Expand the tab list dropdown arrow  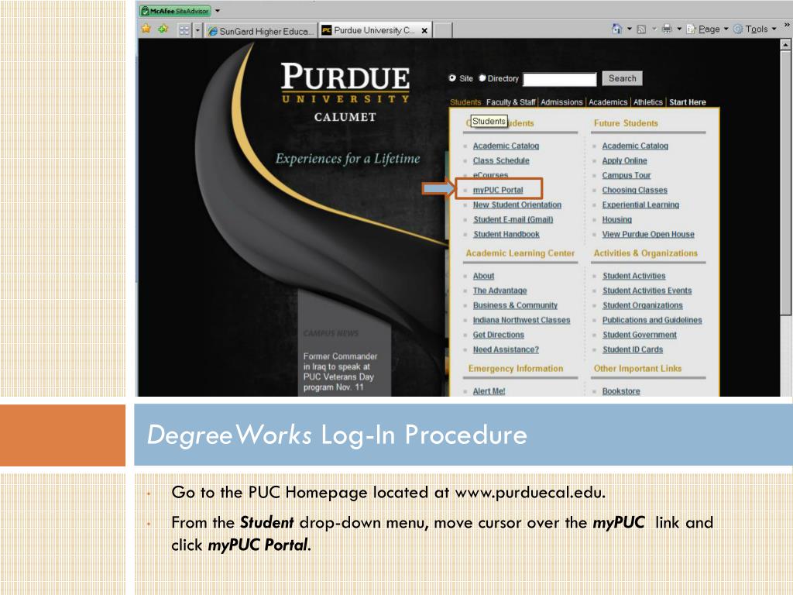tap(197, 30)
